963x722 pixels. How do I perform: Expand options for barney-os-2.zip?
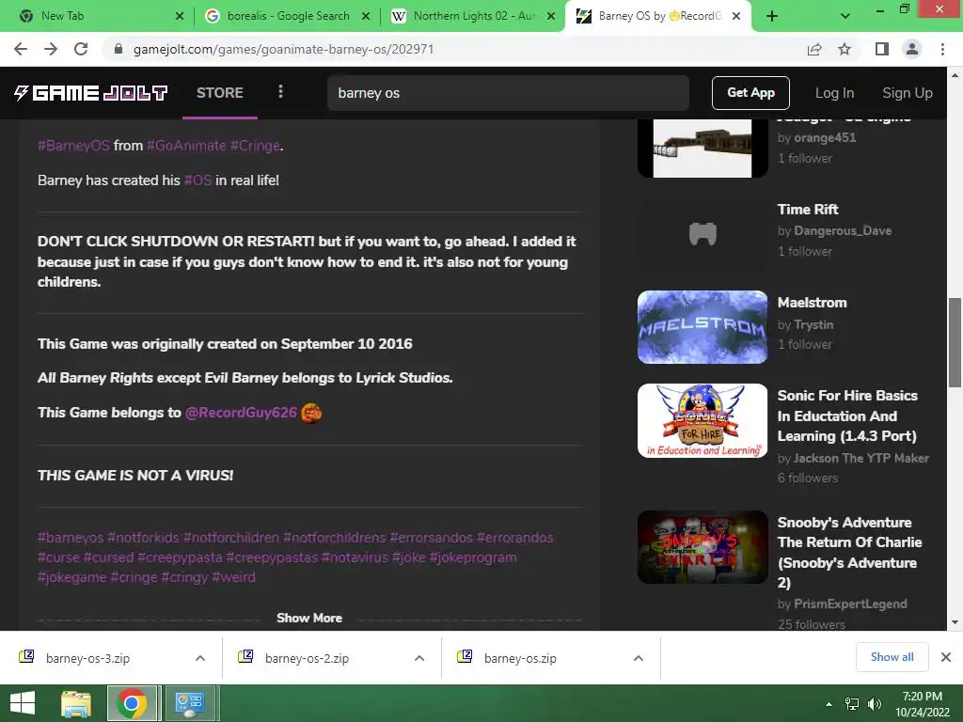click(419, 658)
